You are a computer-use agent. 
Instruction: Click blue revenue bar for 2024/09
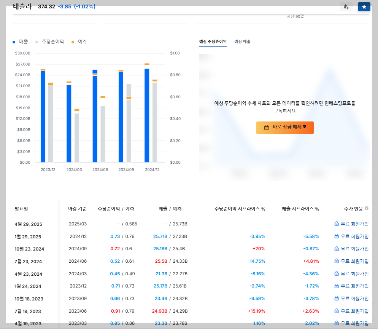[121, 117]
